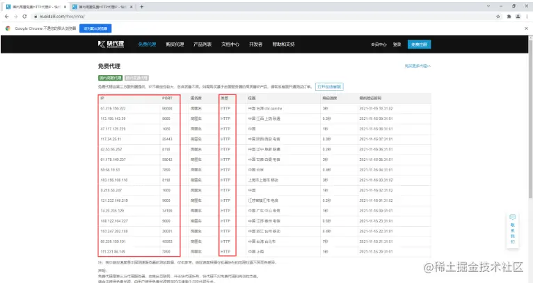Image resolution: width=533 pixels, height=283 pixels.
Task: Select IP cell 111.231.86.149
Action: [113, 252]
